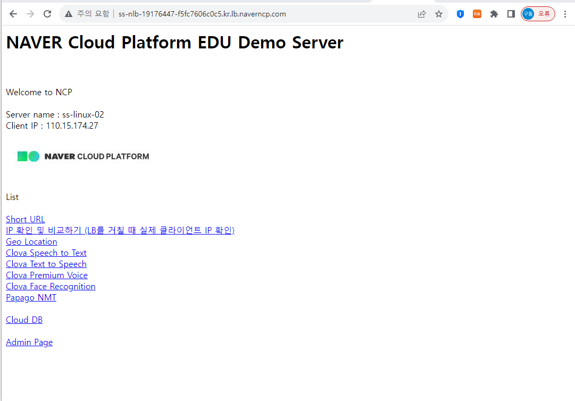Viewport: 575px width, 401px height.
Task: Toggle the browser side panel
Action: click(511, 14)
